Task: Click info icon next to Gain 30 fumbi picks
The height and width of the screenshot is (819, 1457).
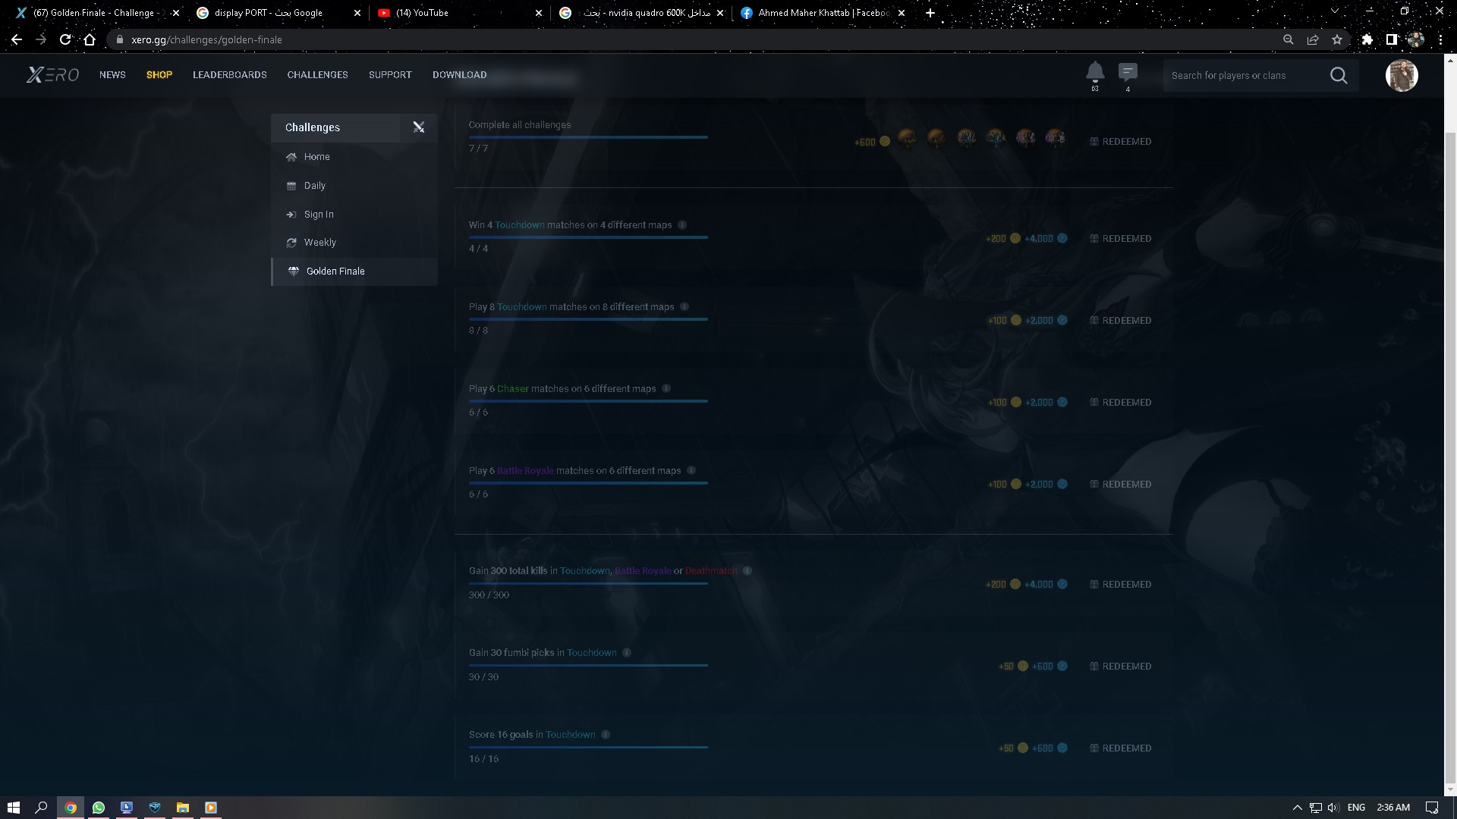Action: pos(627,653)
